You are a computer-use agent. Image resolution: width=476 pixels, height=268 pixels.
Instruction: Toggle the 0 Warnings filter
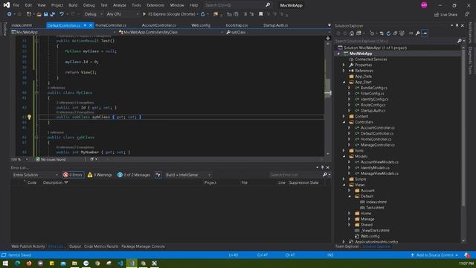pos(100,175)
